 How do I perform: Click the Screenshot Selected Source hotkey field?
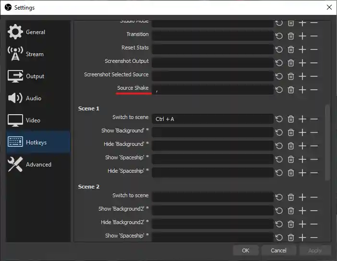(x=213, y=76)
